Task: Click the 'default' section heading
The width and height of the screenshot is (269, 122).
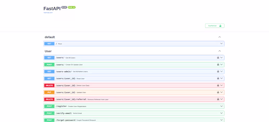Action: click(50, 37)
